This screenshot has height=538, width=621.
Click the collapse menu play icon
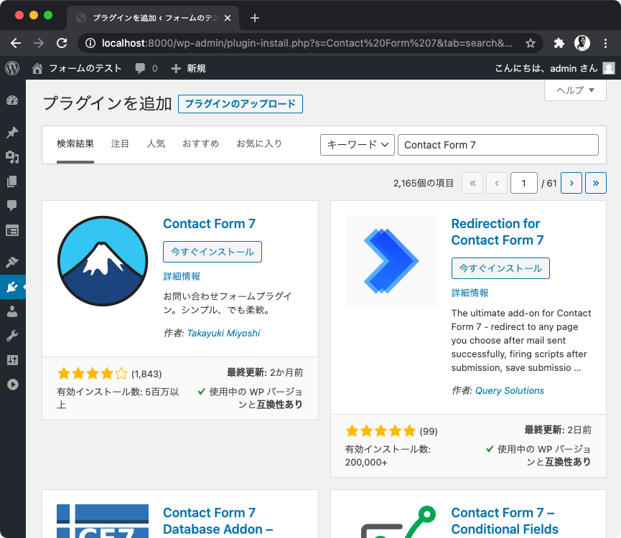tap(12, 384)
